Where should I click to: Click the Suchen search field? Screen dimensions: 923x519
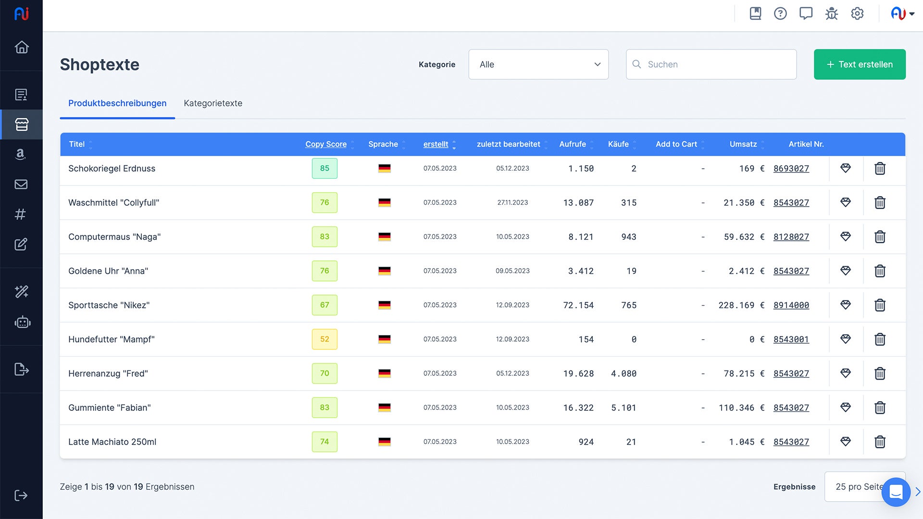(711, 64)
